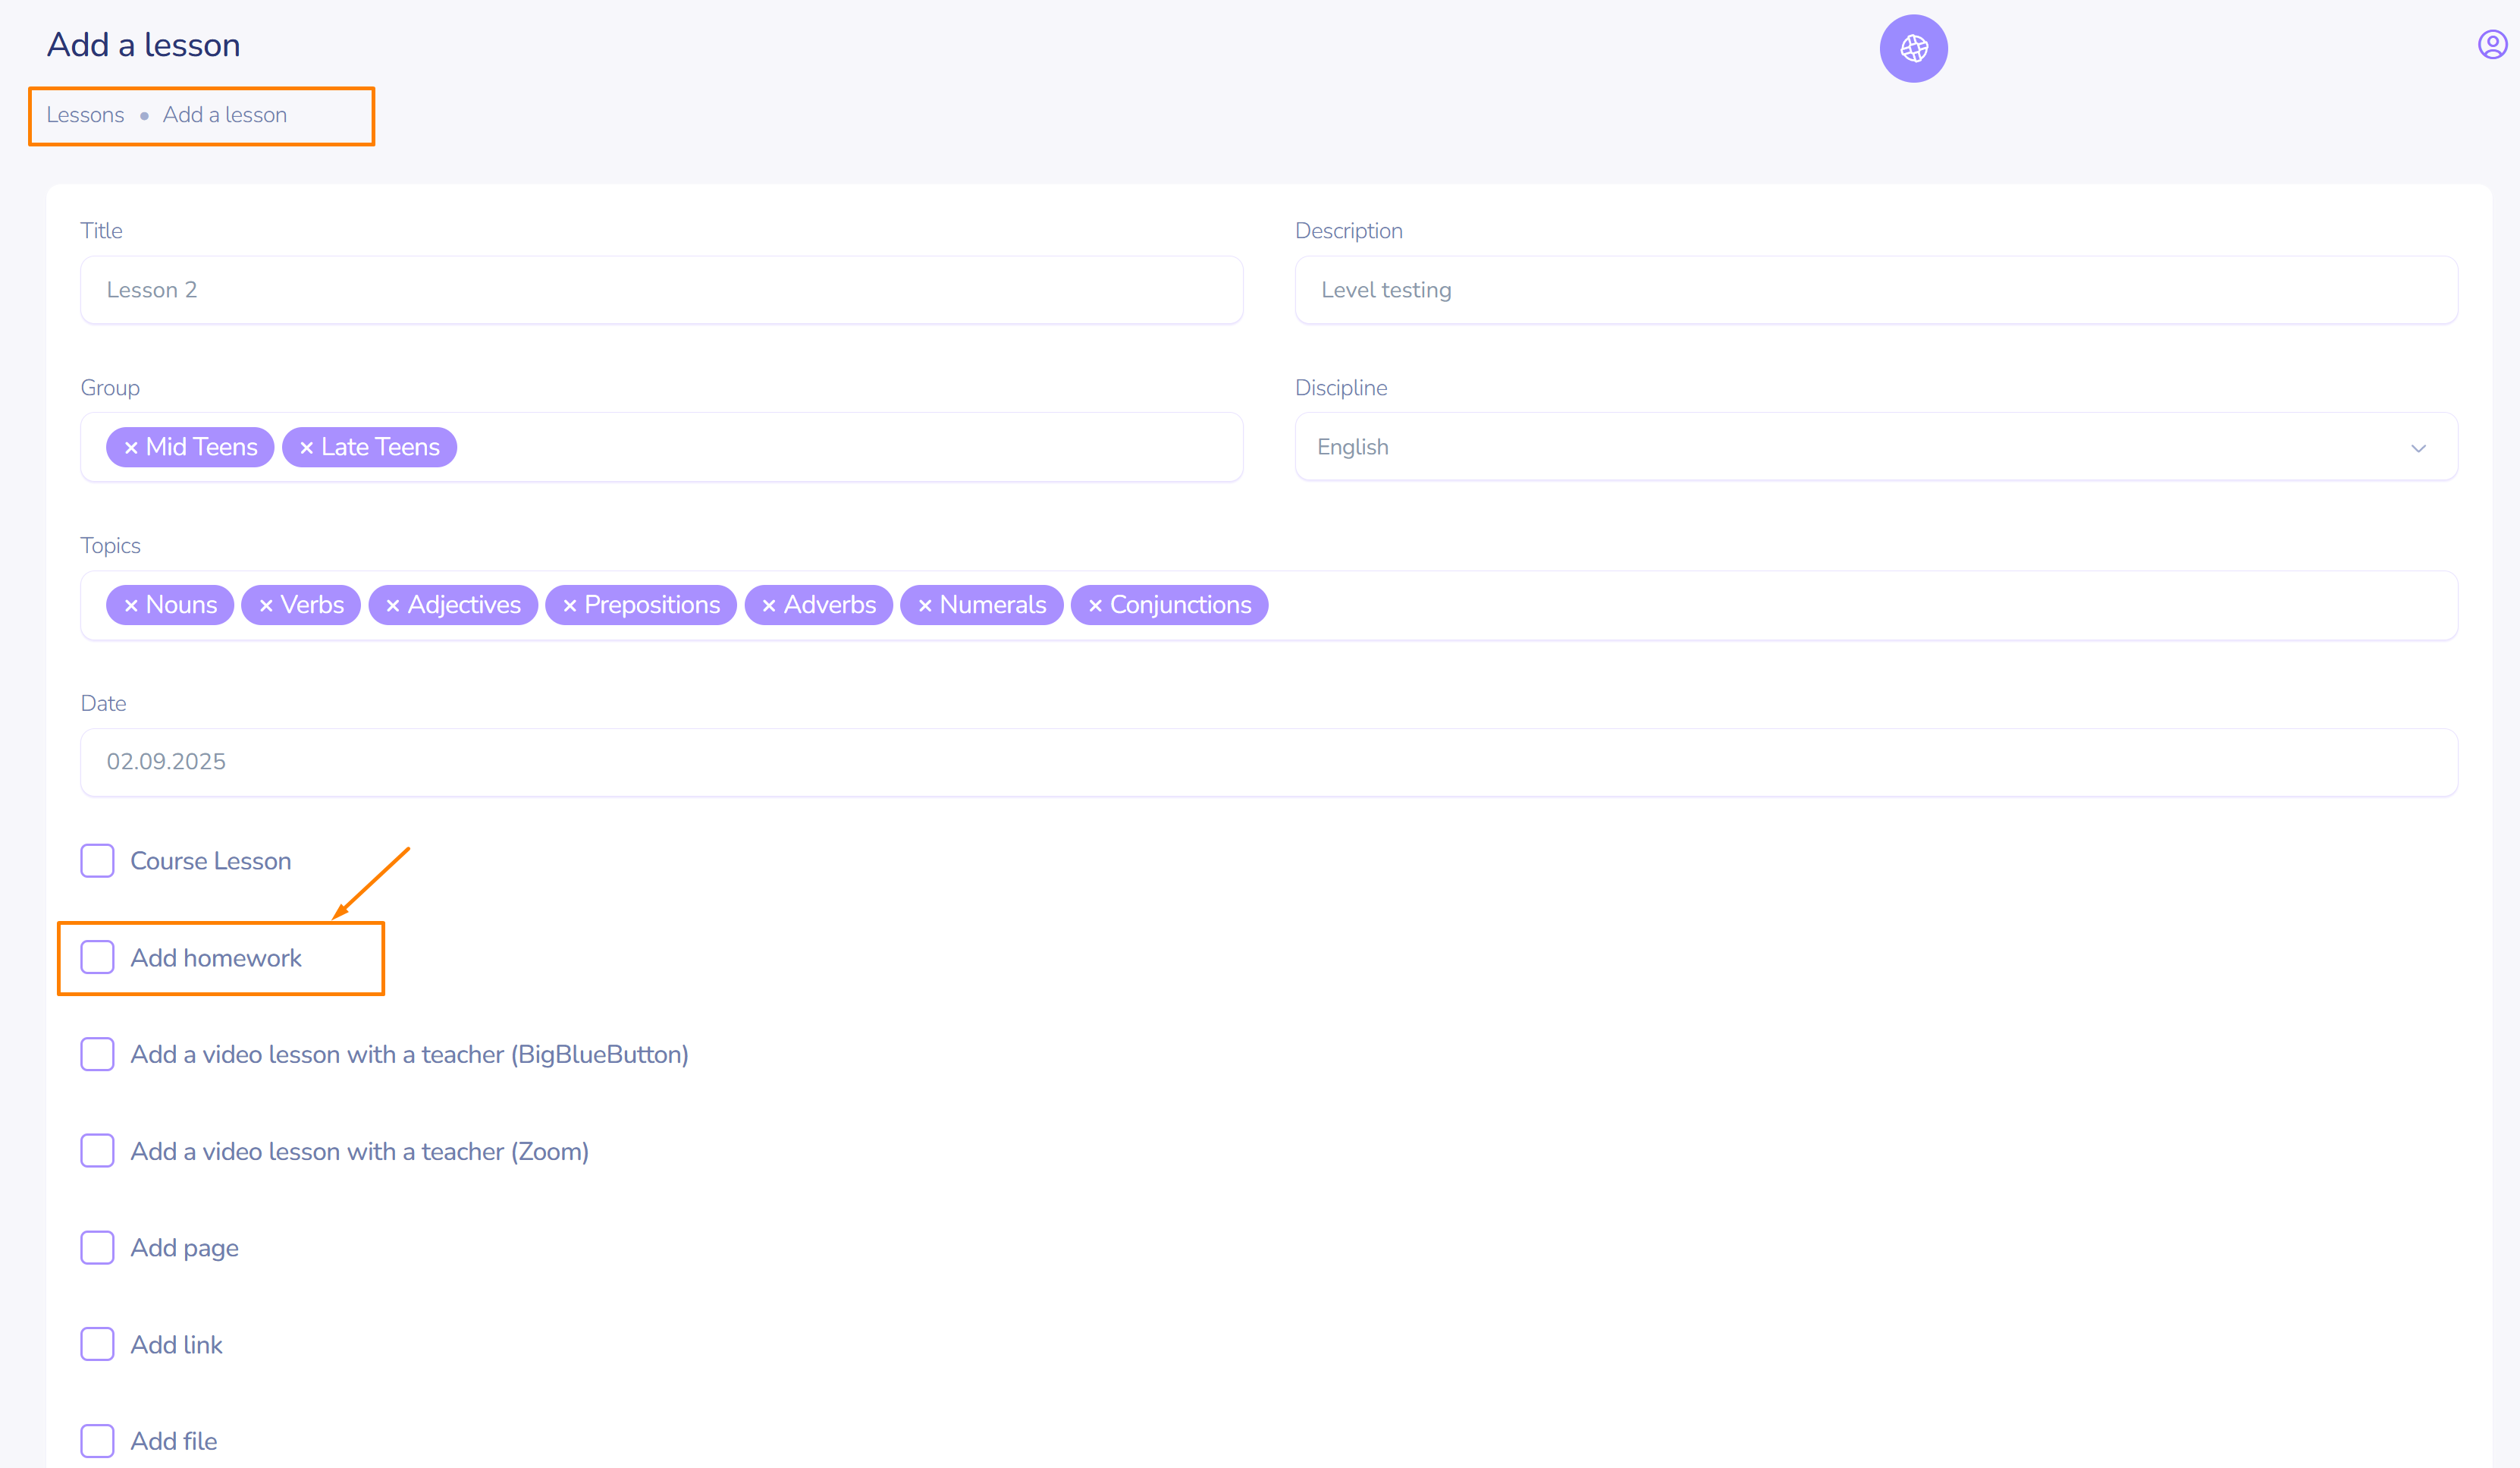Check the Add homework checkbox

point(97,957)
